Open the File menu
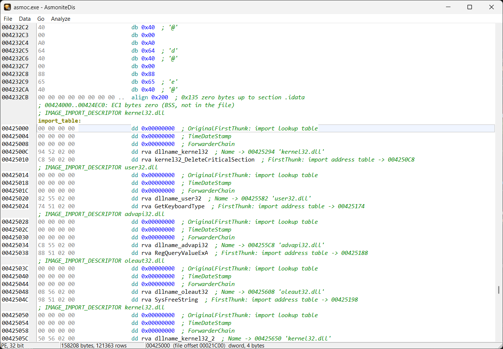The height and width of the screenshot is (349, 503). coord(8,19)
